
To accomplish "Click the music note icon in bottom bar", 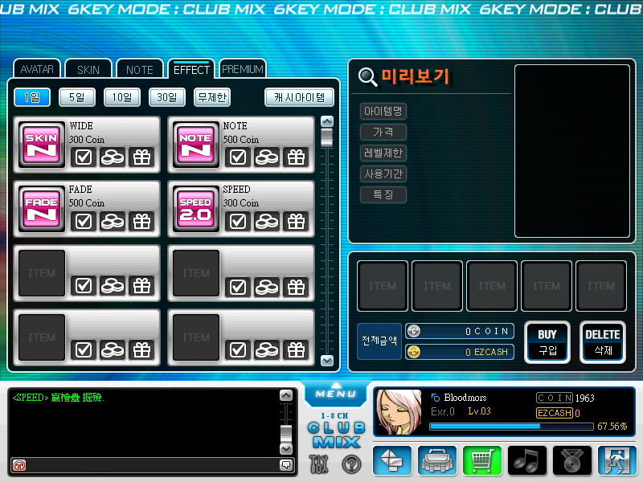I will (526, 460).
